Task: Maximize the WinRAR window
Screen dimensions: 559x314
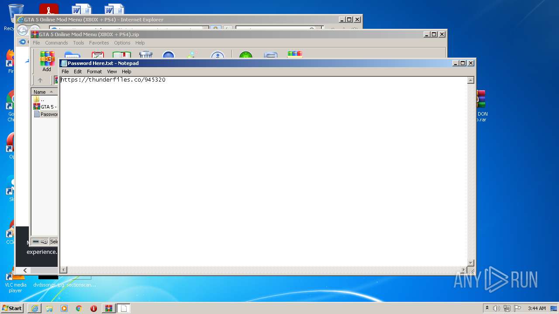Action: (434, 34)
